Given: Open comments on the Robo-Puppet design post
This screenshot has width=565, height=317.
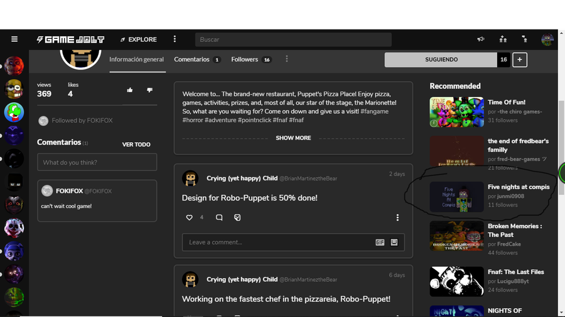Looking at the screenshot, I should pyautogui.click(x=219, y=217).
